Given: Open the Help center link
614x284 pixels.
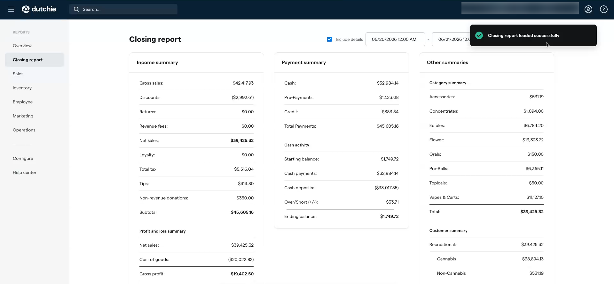Looking at the screenshot, I should point(25,172).
